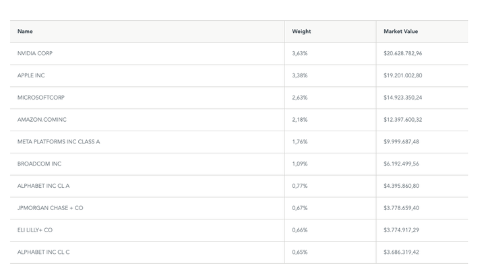
Task: Click Broadcom's 1,09% weight cell
Action: click(299, 164)
